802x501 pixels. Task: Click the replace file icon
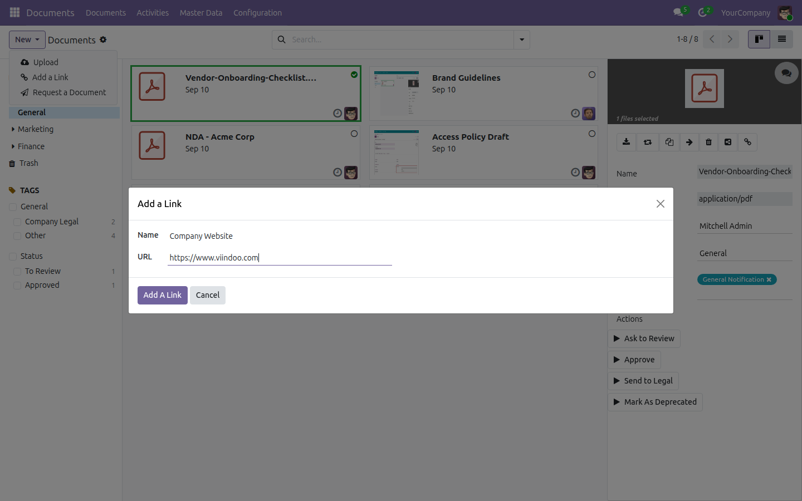pos(648,142)
